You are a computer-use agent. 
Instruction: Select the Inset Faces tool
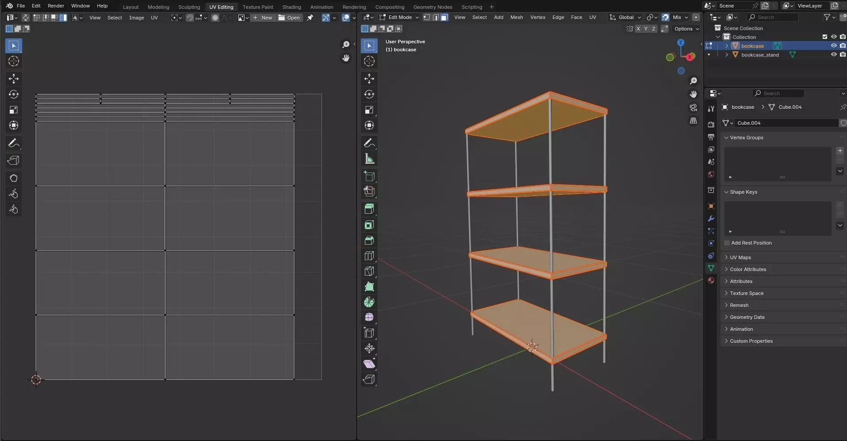click(x=369, y=225)
